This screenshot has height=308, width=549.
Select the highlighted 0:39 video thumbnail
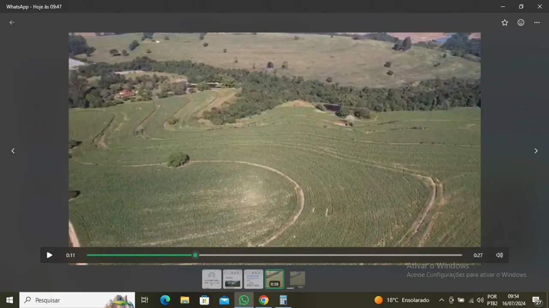(274, 279)
